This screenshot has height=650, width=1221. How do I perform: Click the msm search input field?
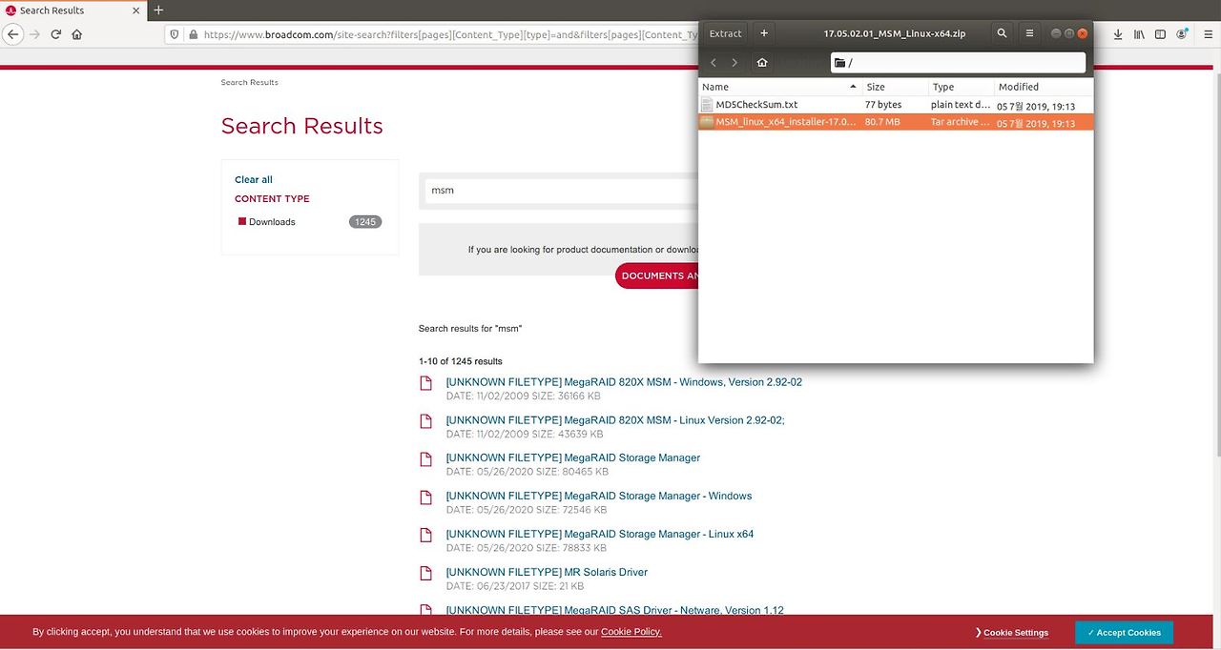pos(563,190)
